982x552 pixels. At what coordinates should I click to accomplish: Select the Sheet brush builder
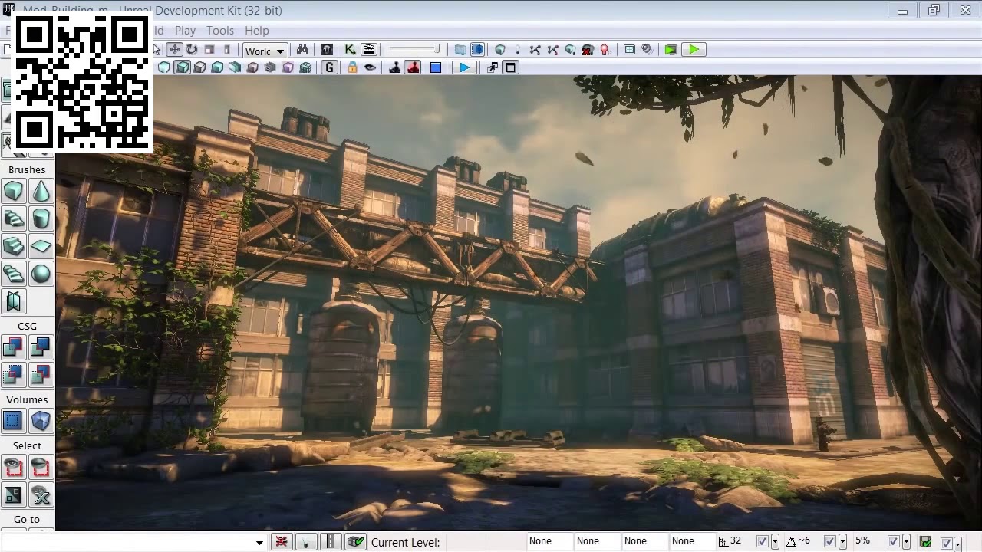click(41, 246)
